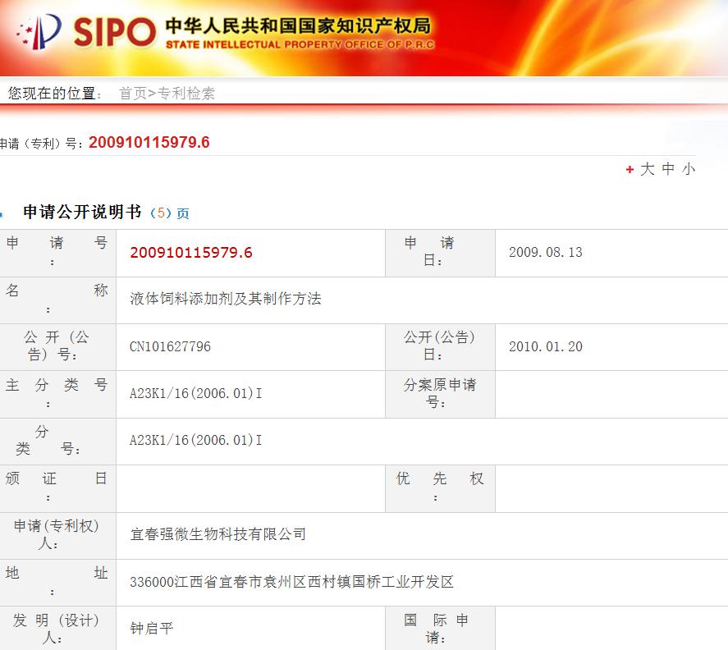728x650 pixels.
Task: Click the applicant 宜春强微生物科技有限公司
Action: click(x=217, y=535)
